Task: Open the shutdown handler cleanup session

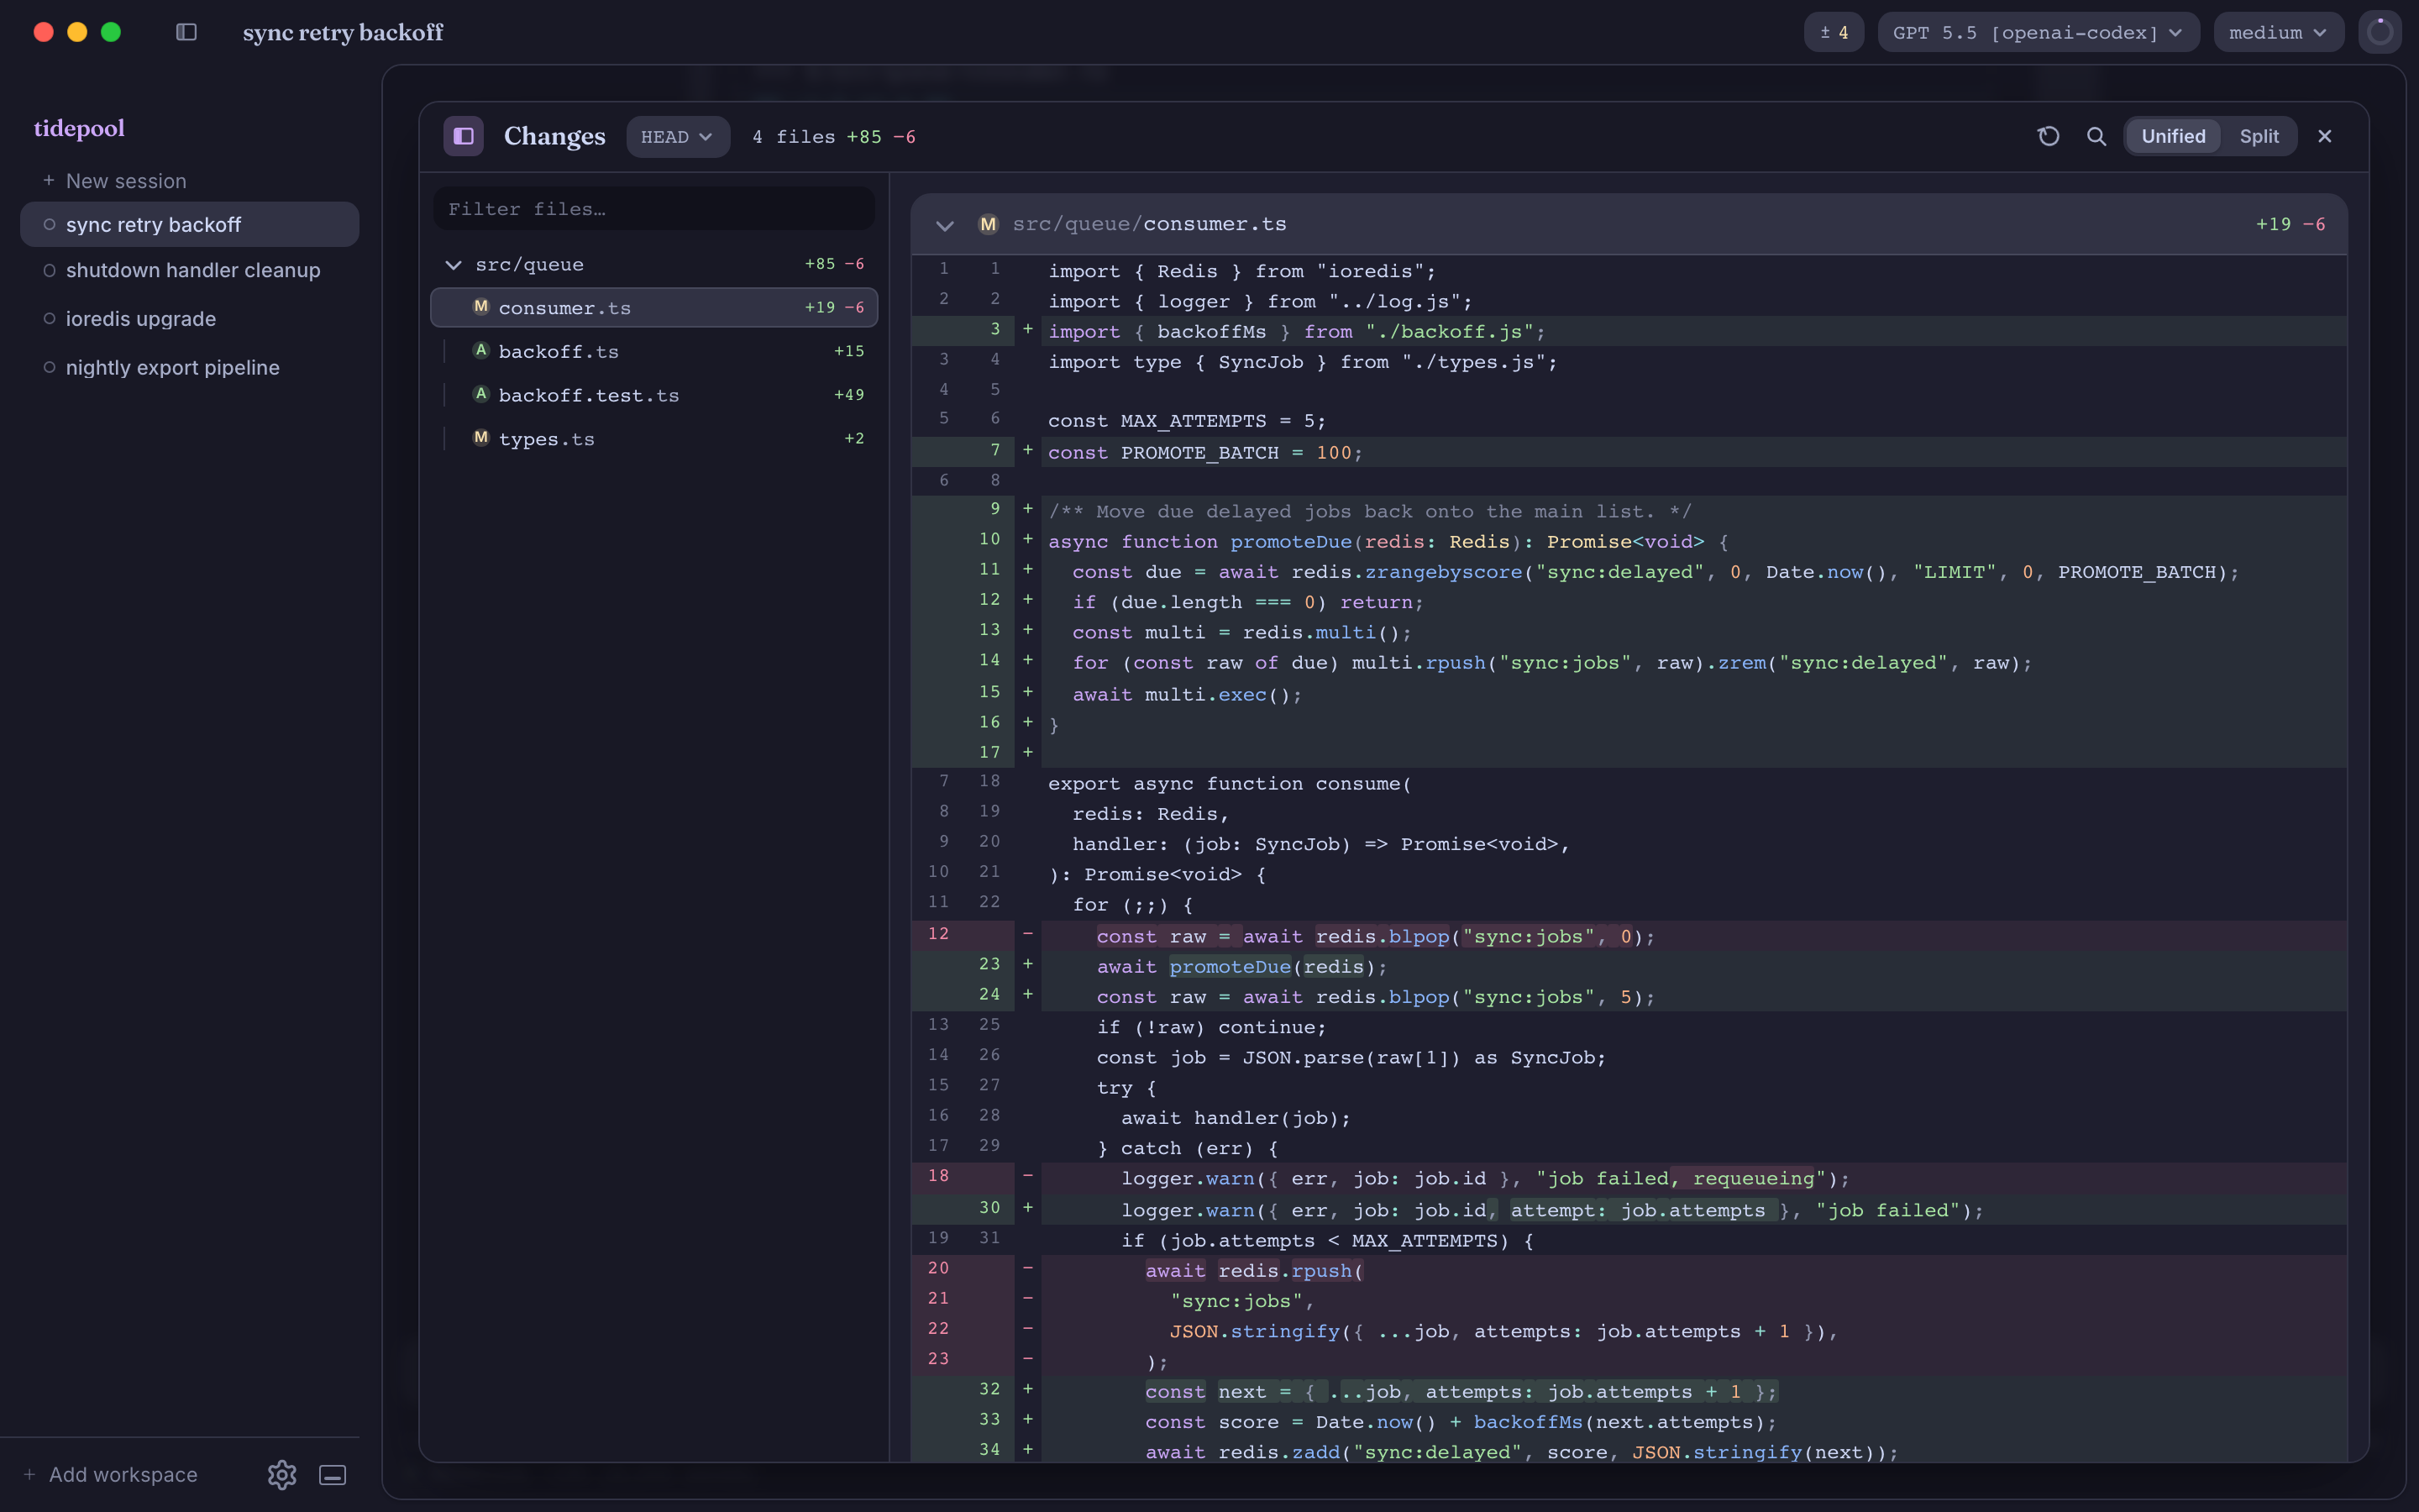Action: [190, 270]
